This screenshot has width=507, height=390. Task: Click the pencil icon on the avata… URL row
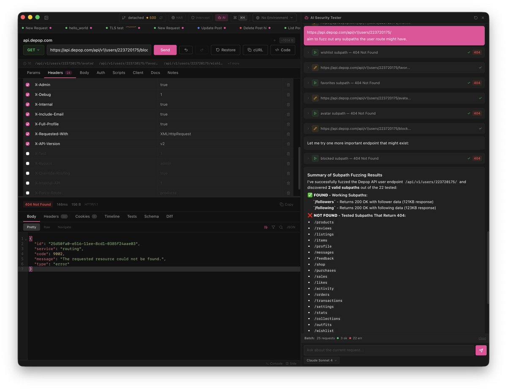click(x=315, y=98)
